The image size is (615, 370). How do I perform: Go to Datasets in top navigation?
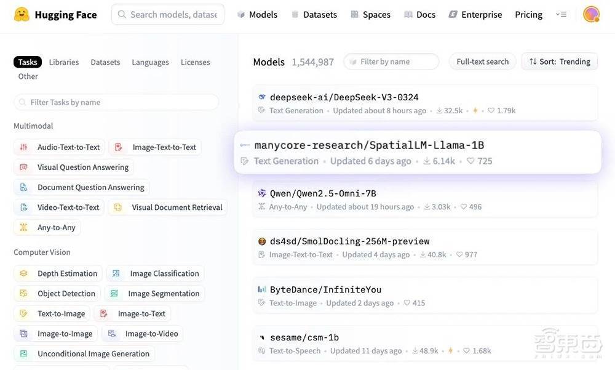tap(320, 15)
